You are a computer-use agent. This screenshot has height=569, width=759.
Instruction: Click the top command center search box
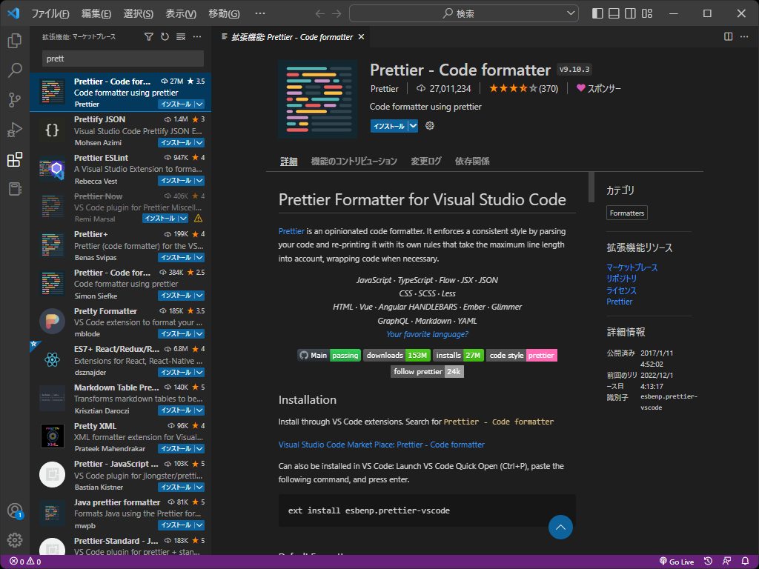(x=464, y=13)
